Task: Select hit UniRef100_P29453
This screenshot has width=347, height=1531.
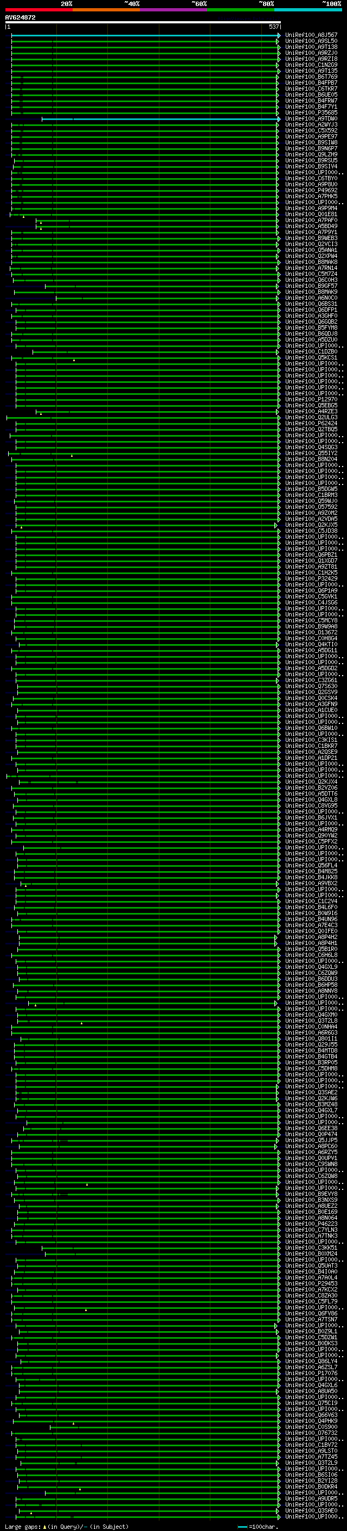Action: pyautogui.click(x=311, y=1284)
